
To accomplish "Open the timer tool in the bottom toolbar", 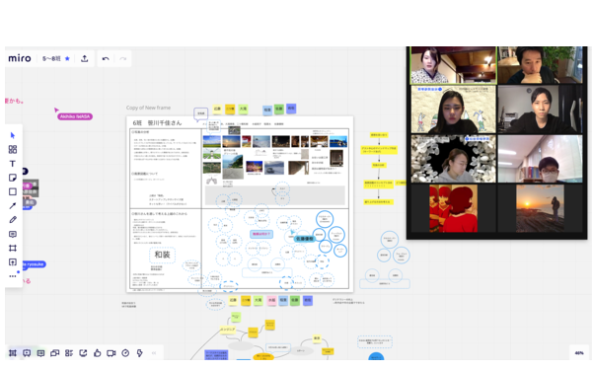I will [x=125, y=353].
